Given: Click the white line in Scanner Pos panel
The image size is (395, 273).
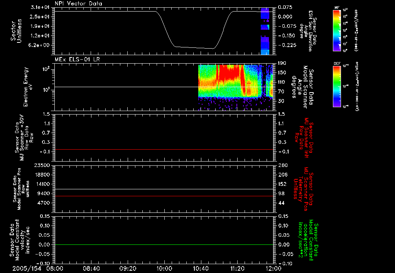Looking at the screenshot, I should pos(164,189).
